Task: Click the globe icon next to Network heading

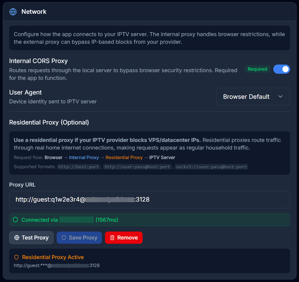Action: click(x=13, y=12)
